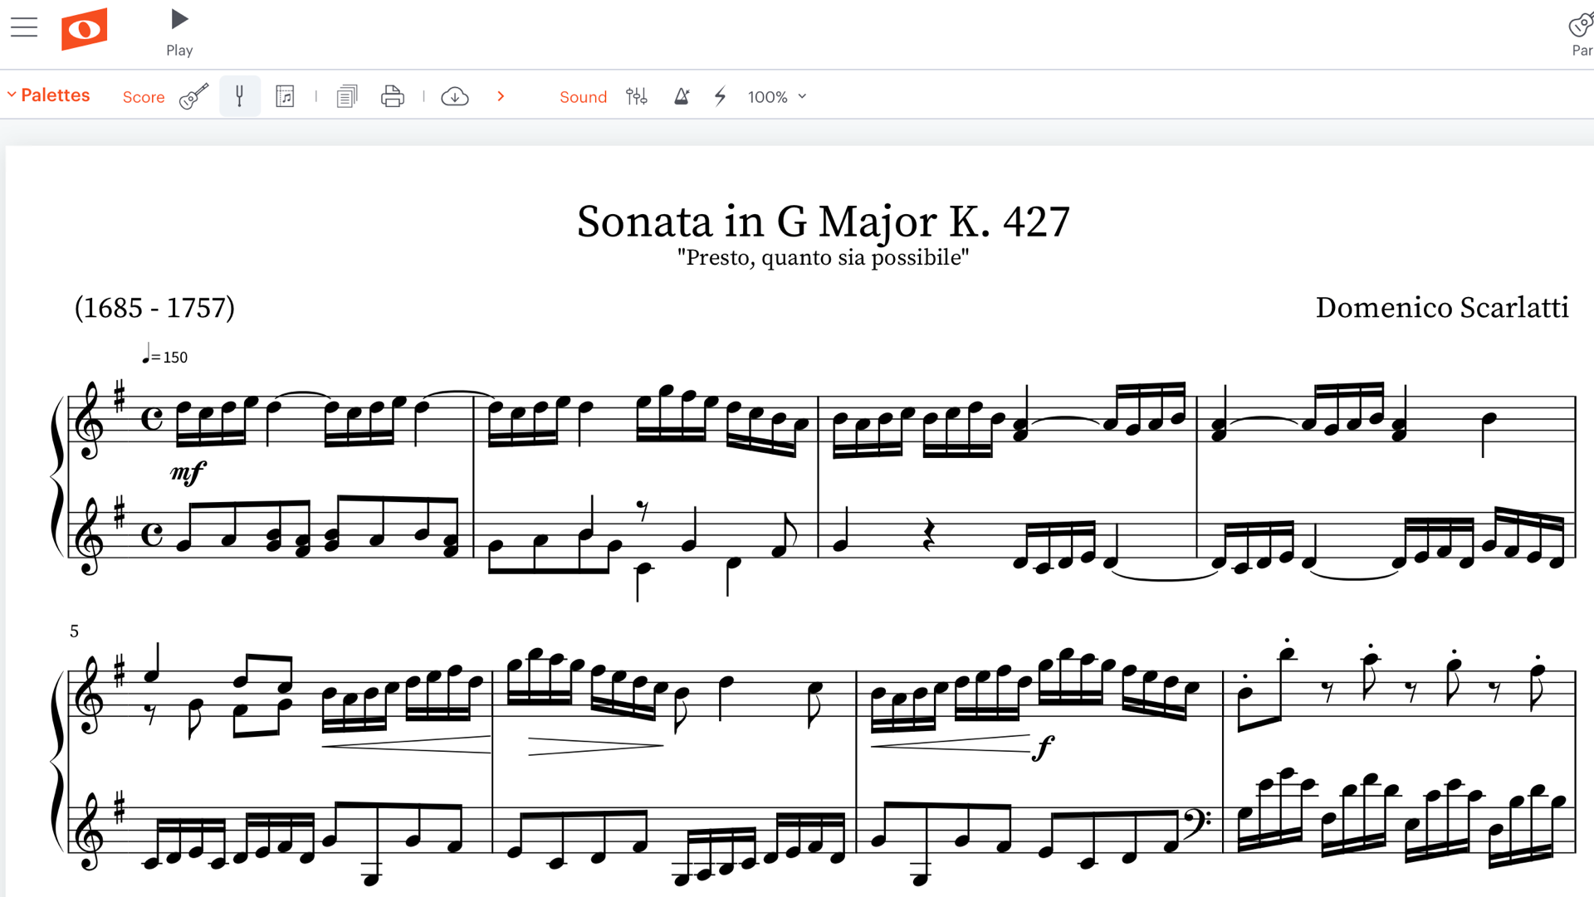Expand more Score tools arrow
This screenshot has height=897, width=1594.
[501, 96]
